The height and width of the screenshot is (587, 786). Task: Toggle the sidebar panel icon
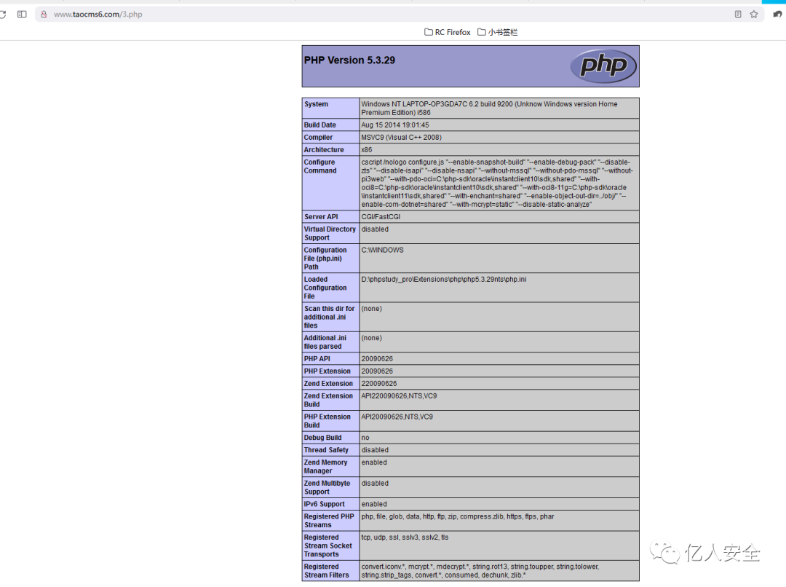click(22, 14)
